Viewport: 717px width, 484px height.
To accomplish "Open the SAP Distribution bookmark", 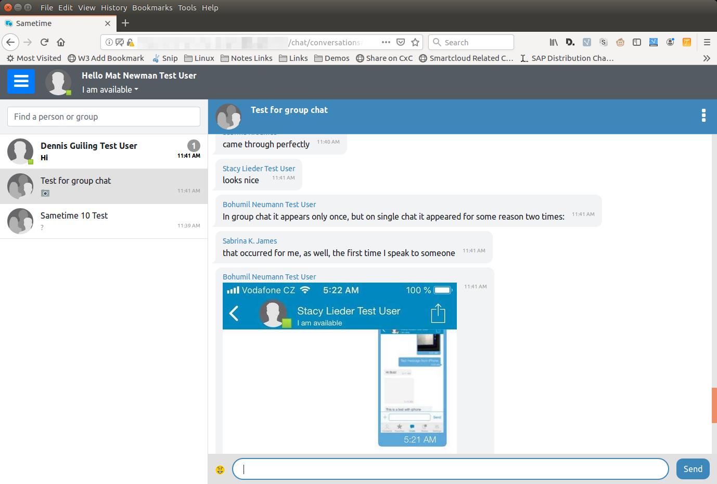I will click(x=567, y=58).
